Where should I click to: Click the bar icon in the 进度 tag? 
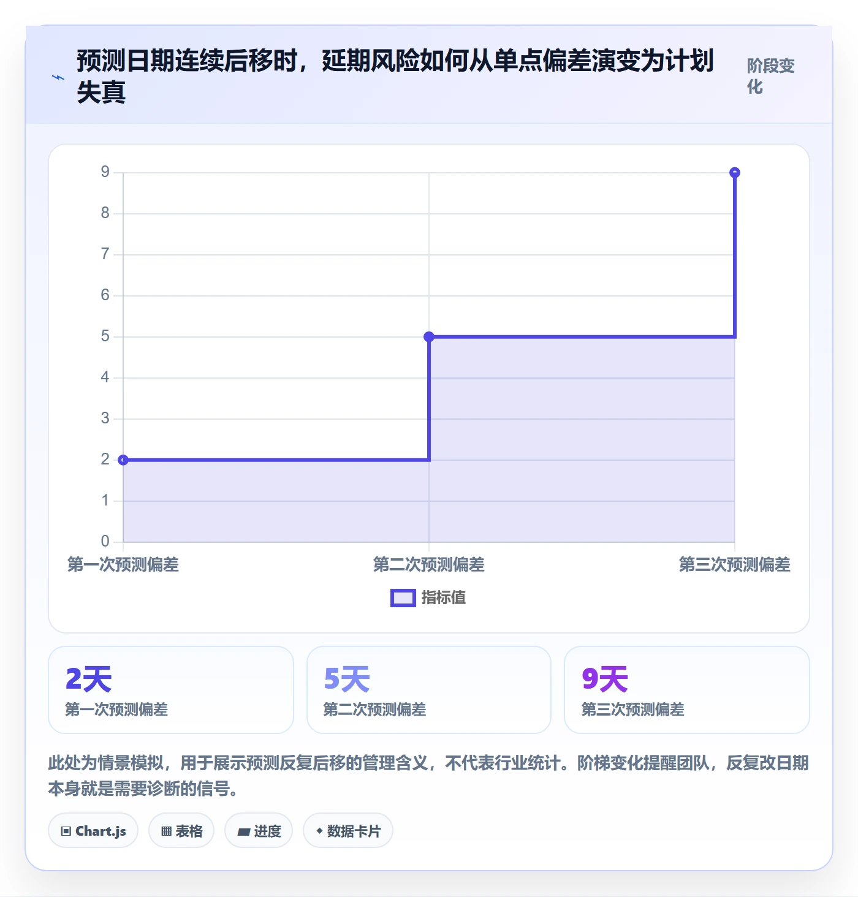[x=243, y=832]
